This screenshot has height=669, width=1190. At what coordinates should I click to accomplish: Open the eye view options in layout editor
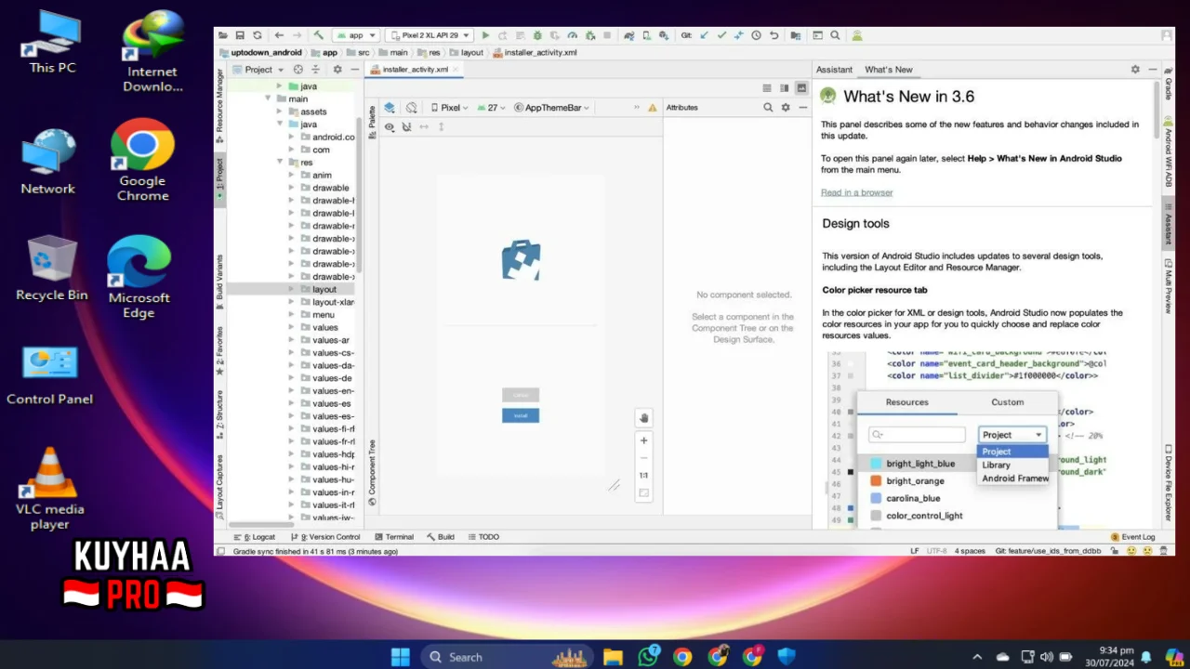390,127
